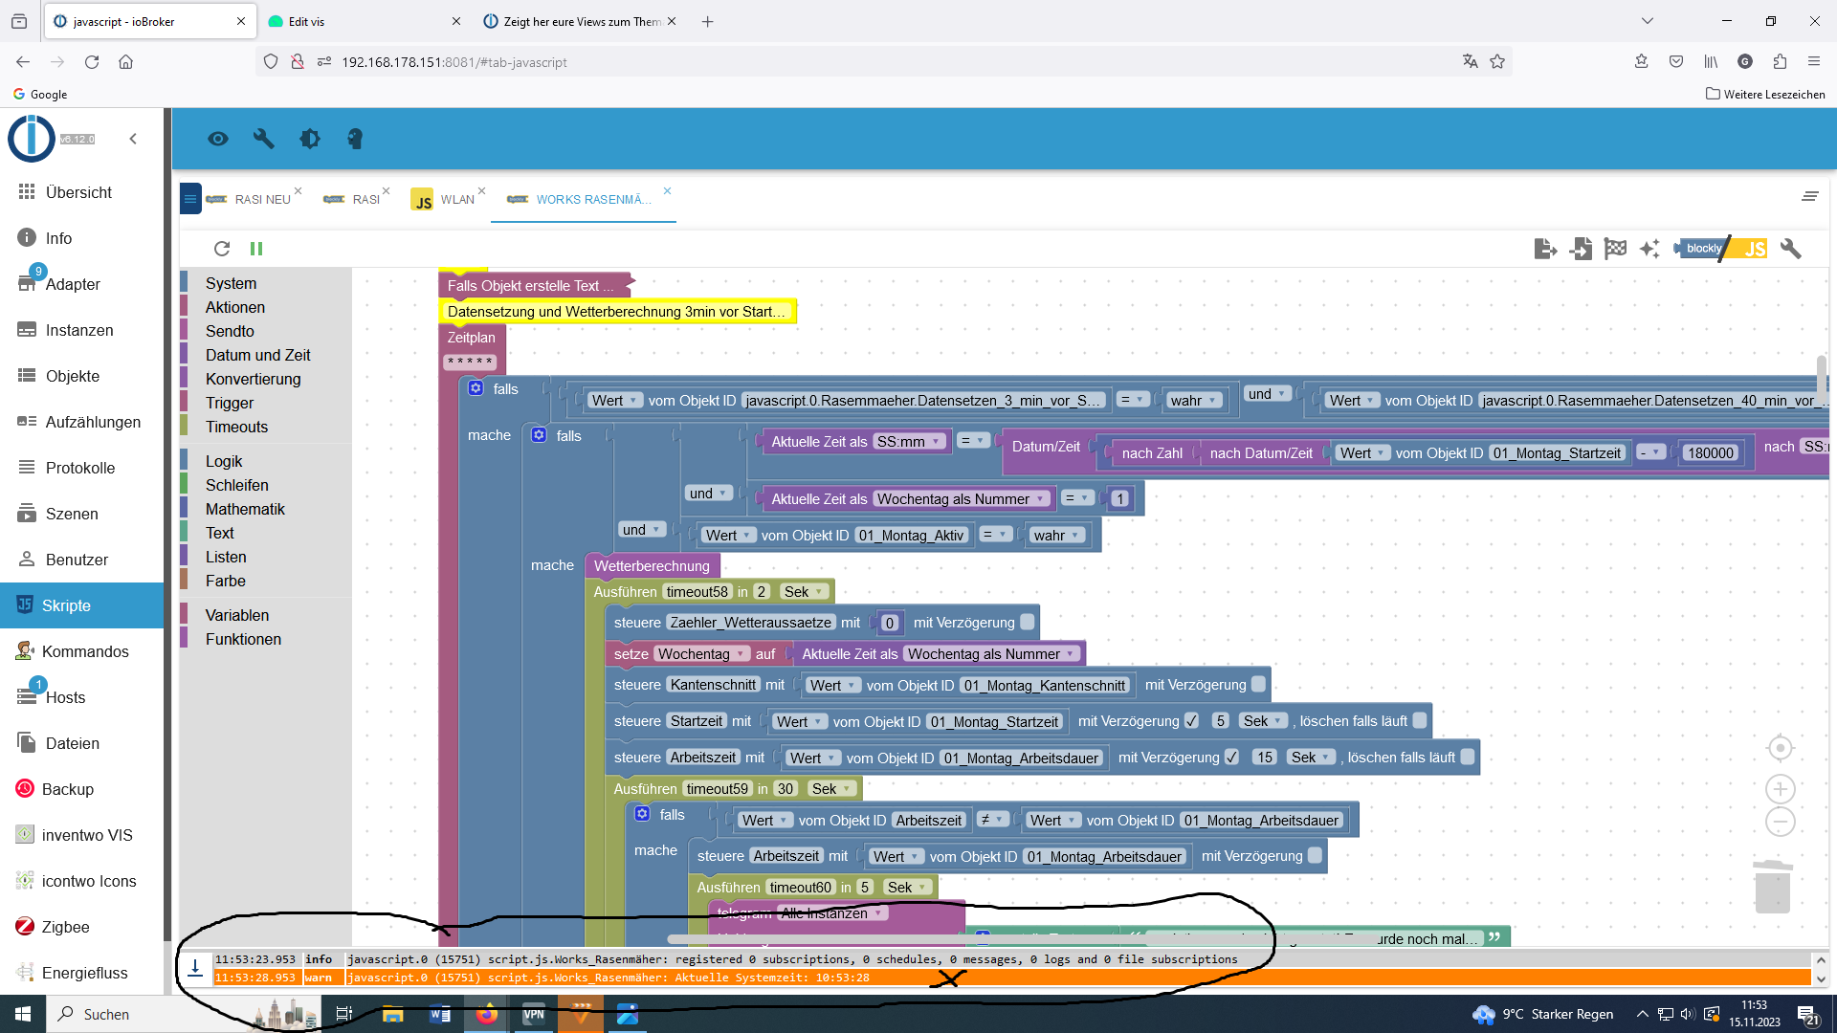Restart the script with the reload icon

pos(222,249)
